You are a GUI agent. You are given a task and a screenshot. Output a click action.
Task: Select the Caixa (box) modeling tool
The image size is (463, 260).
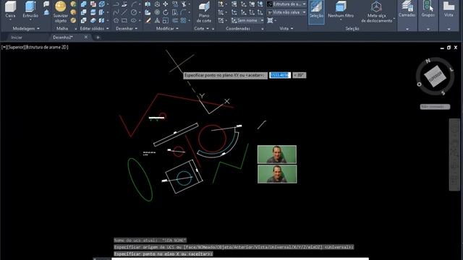tap(10, 9)
